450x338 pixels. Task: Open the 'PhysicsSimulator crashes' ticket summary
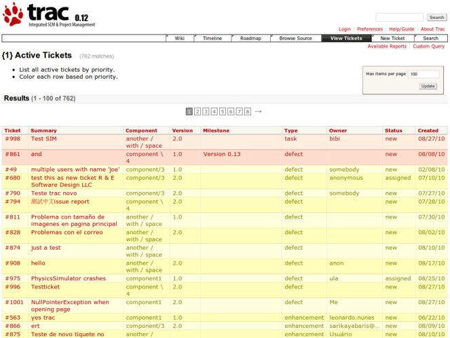[x=68, y=278]
